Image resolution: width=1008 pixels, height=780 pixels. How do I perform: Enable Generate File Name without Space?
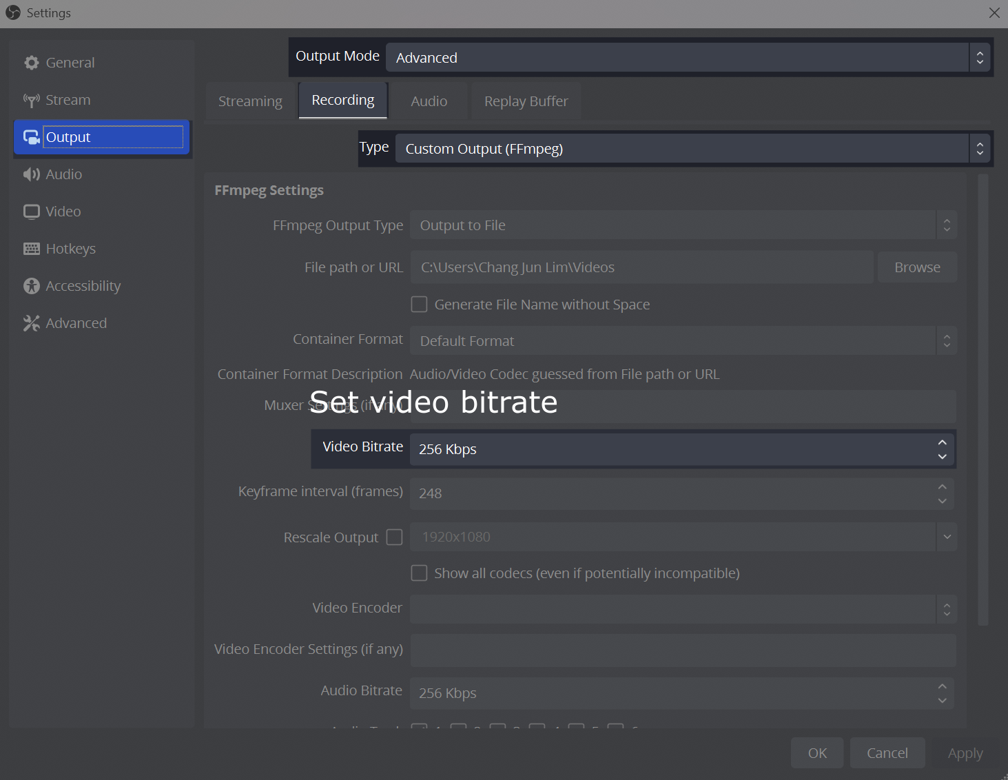419,304
